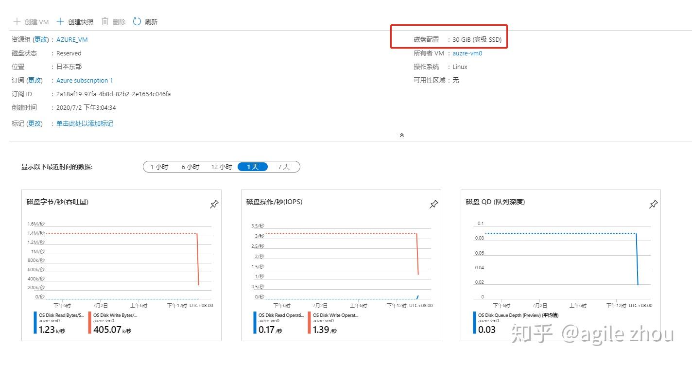
Task: Click 单击此处以添加标记 to add tags
Action: 85,124
